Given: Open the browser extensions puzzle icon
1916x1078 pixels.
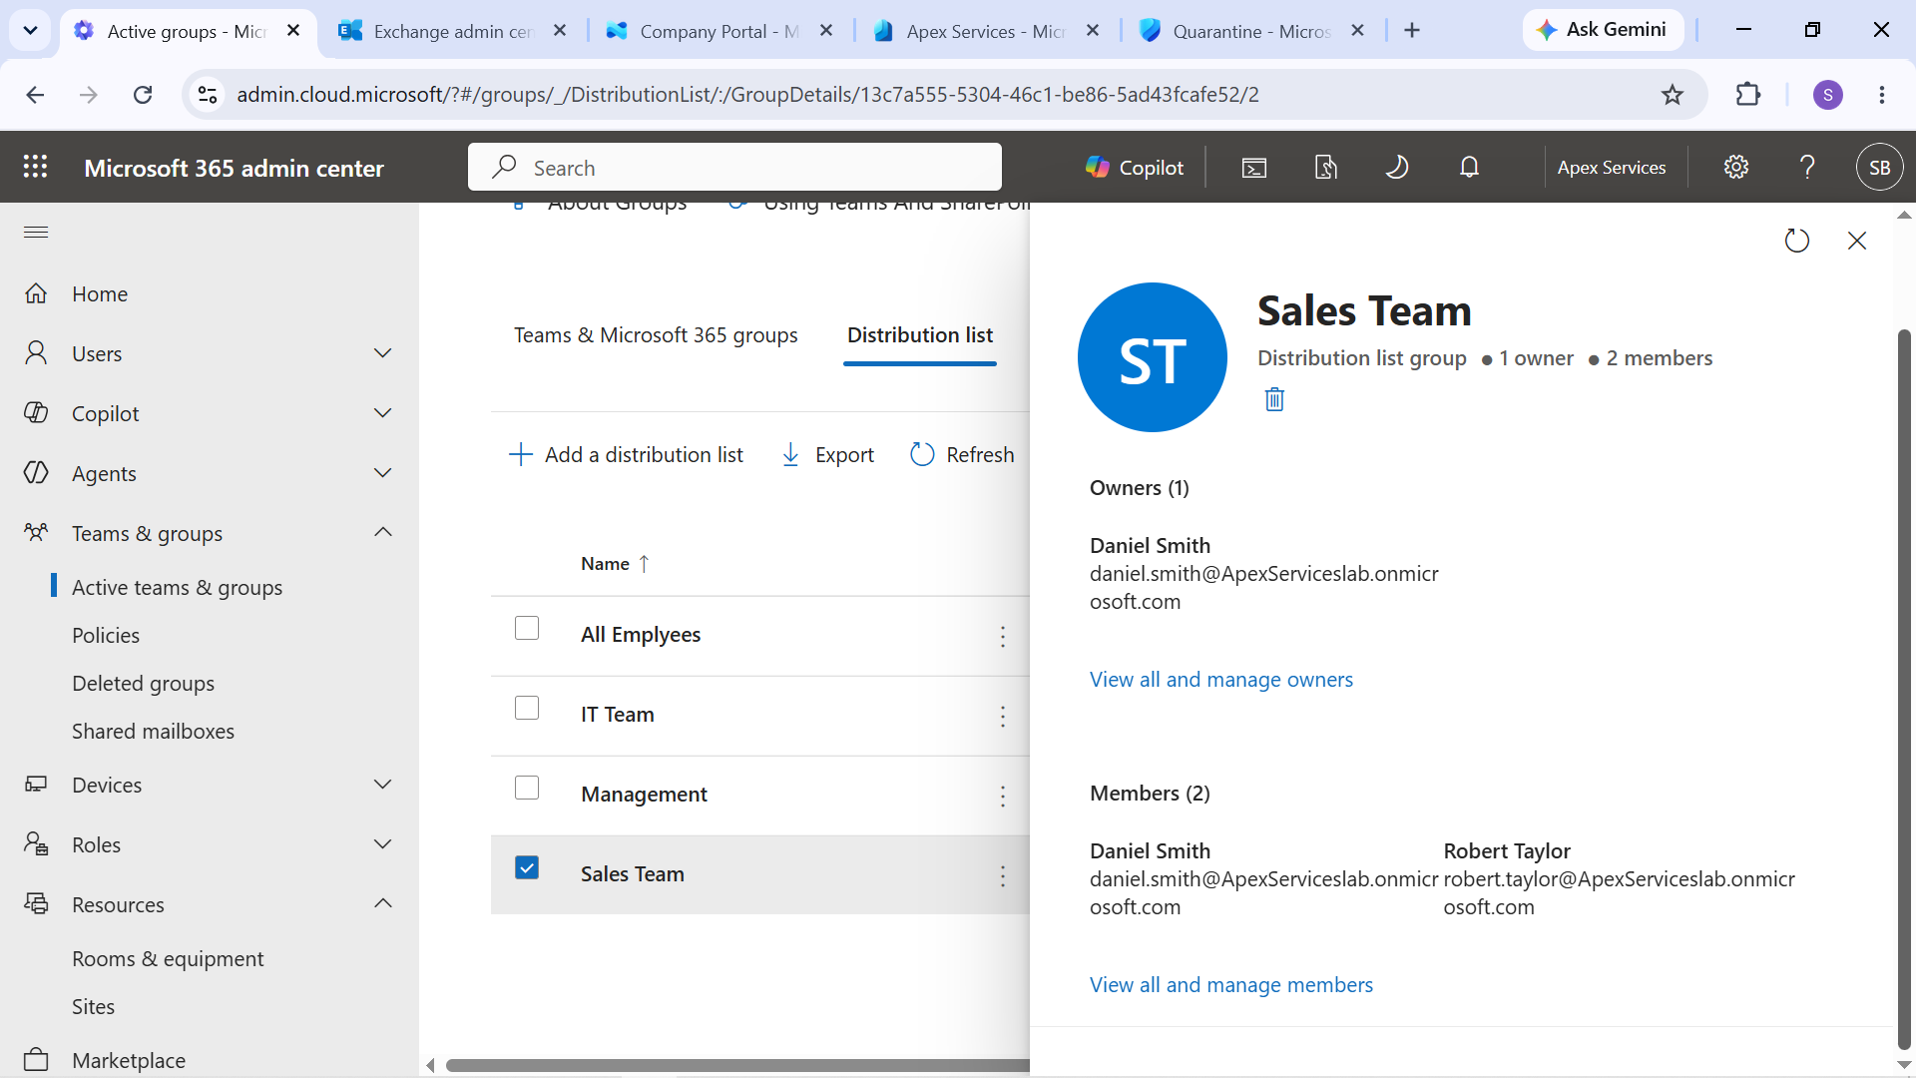Looking at the screenshot, I should click(x=1748, y=95).
